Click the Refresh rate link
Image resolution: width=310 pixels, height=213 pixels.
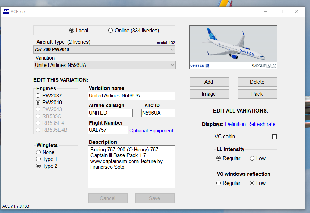261,124
